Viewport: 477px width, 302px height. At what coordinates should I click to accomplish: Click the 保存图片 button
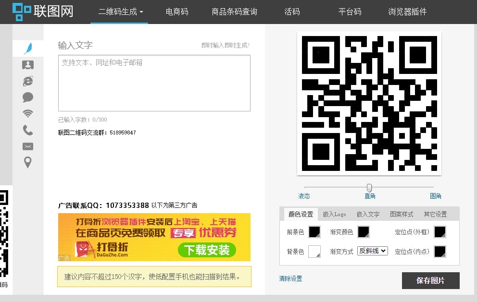point(431,280)
